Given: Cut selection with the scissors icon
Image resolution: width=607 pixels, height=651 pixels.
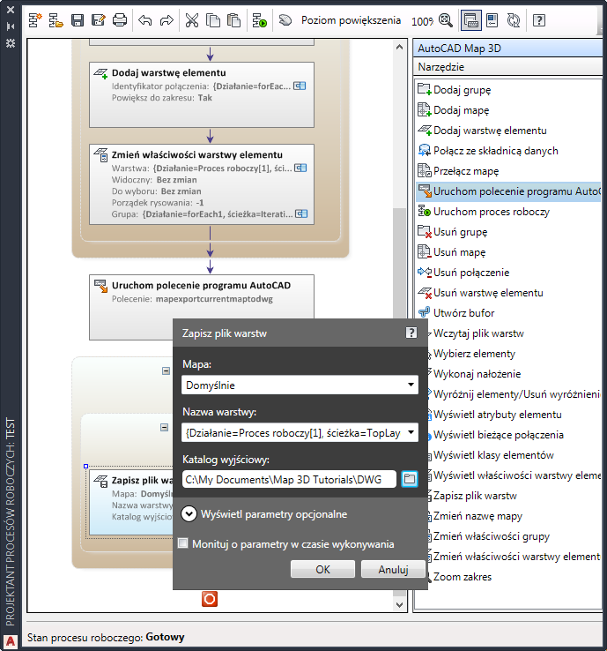Looking at the screenshot, I should click(191, 20).
